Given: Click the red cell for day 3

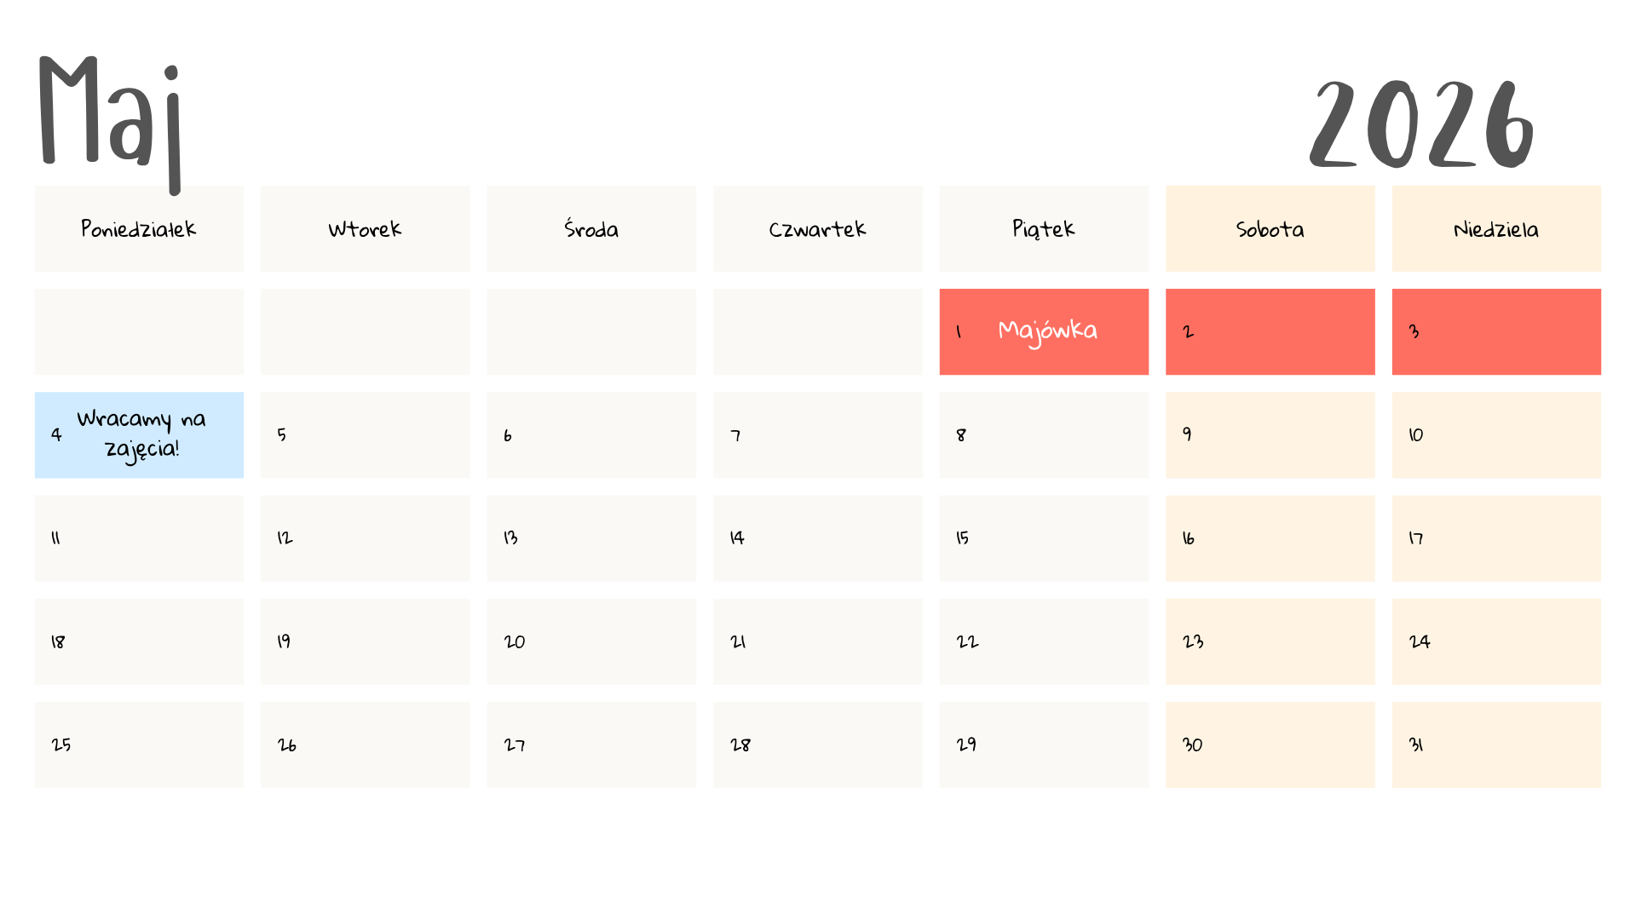Looking at the screenshot, I should [x=1496, y=331].
